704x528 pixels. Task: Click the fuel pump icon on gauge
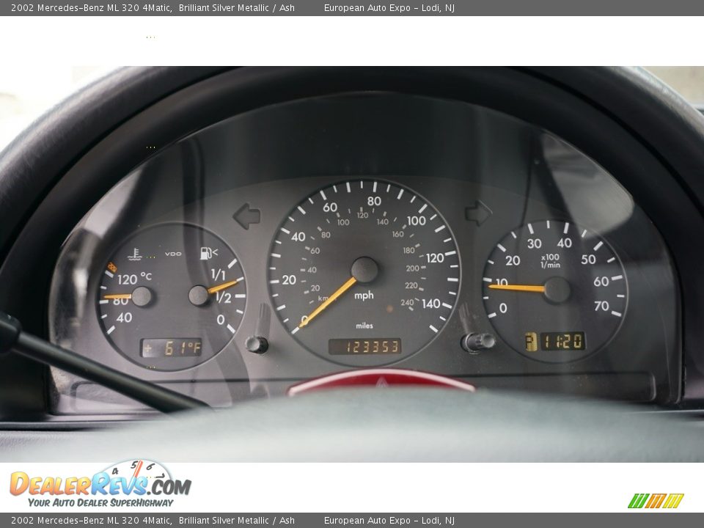209,254
